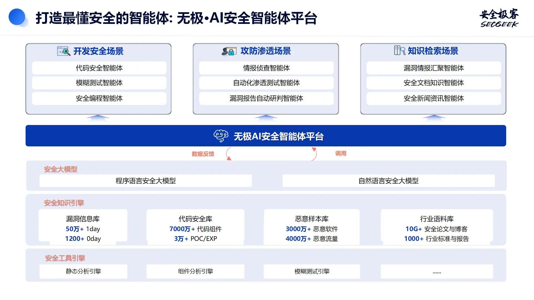Click the 安全极客 SECGEEK logo

tap(499, 18)
